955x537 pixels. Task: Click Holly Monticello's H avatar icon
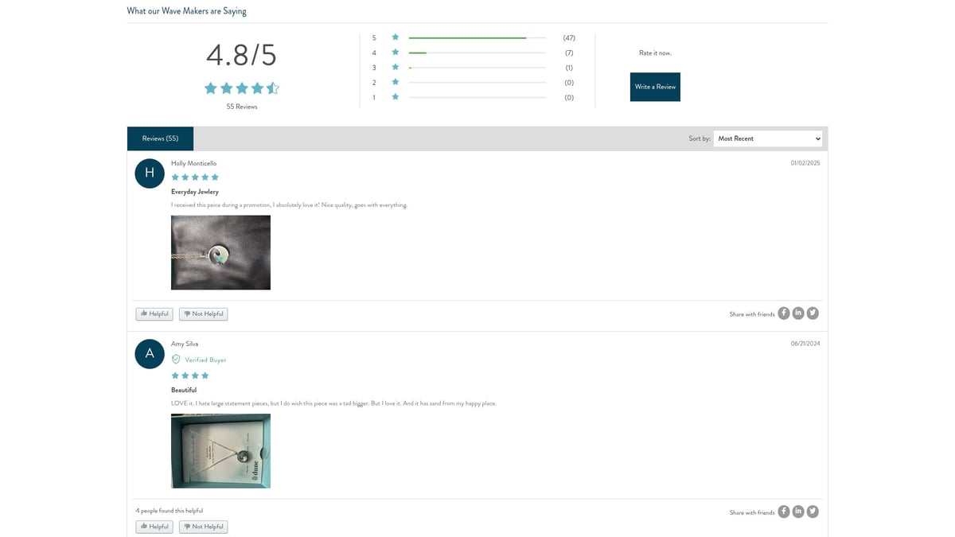tap(150, 173)
